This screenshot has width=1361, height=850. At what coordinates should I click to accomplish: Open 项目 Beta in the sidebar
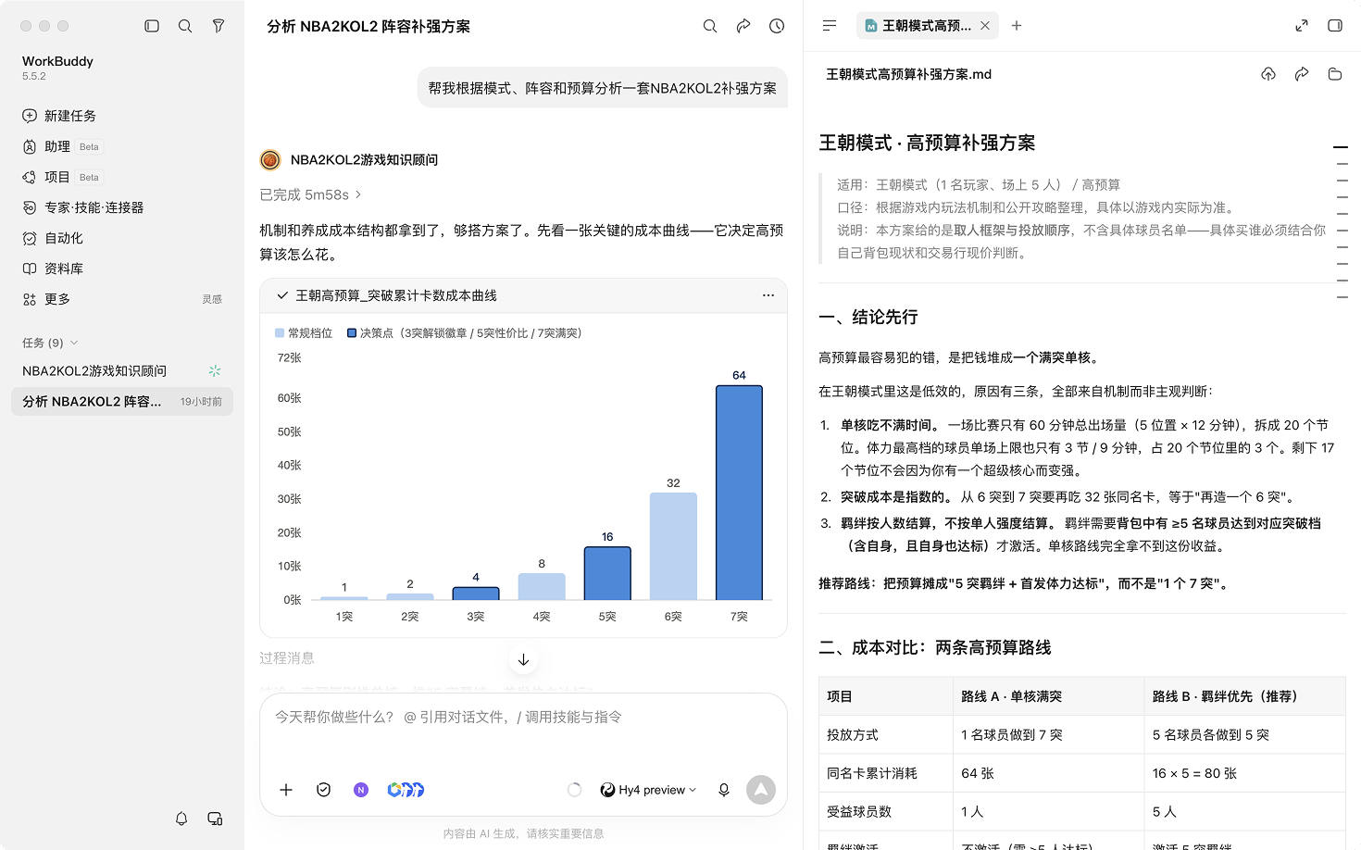[x=122, y=177]
